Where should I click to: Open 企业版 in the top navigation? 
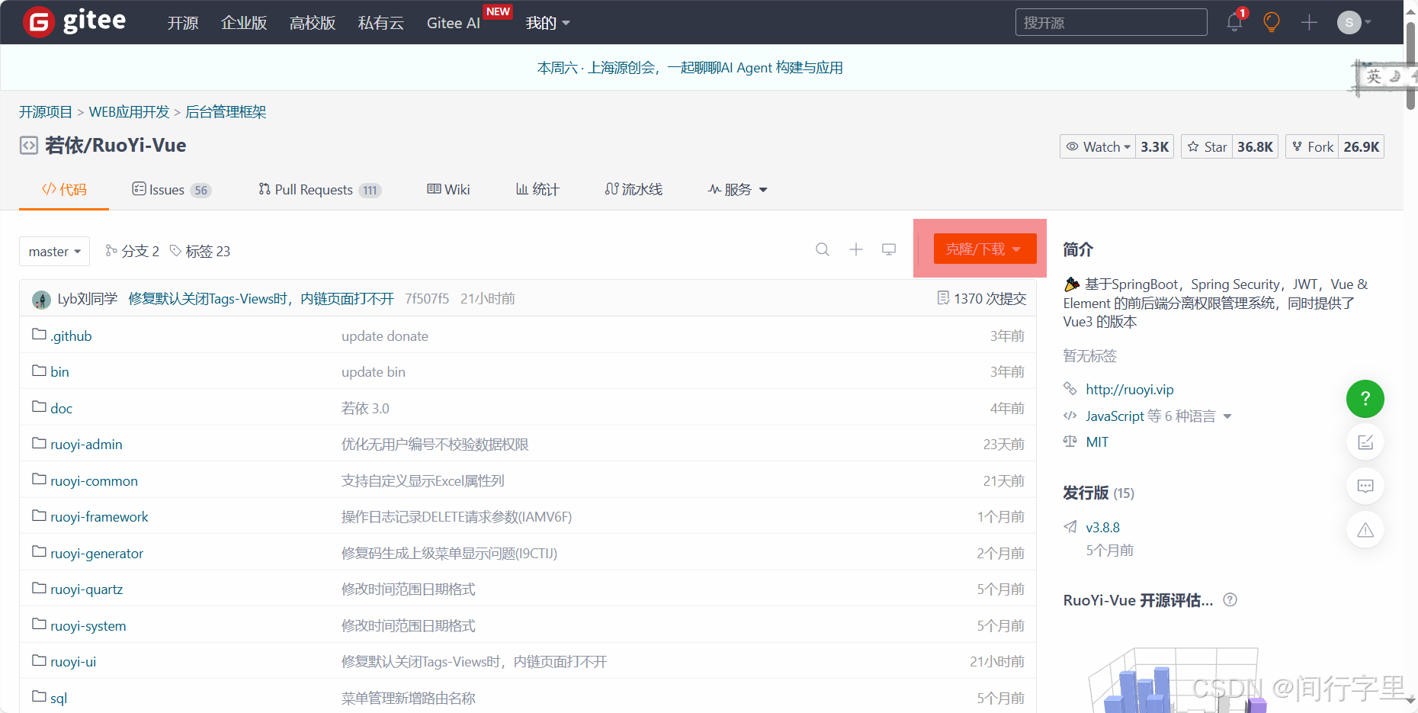(244, 23)
